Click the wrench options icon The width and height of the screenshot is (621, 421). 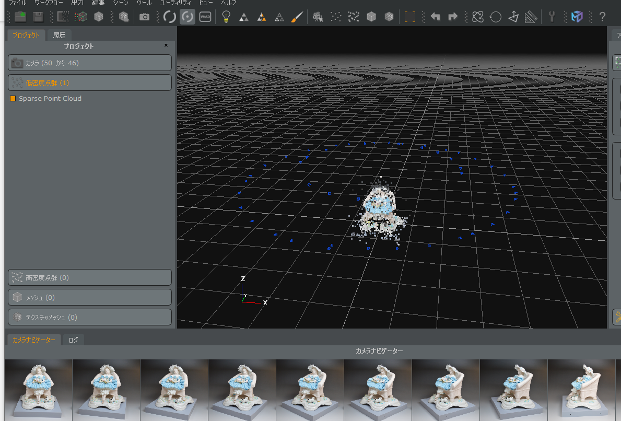[552, 17]
